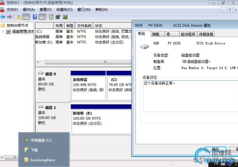Screen dimensions: 238x167
Task: Sort by the 文件系统 column header
Action: [x=84, y=26]
